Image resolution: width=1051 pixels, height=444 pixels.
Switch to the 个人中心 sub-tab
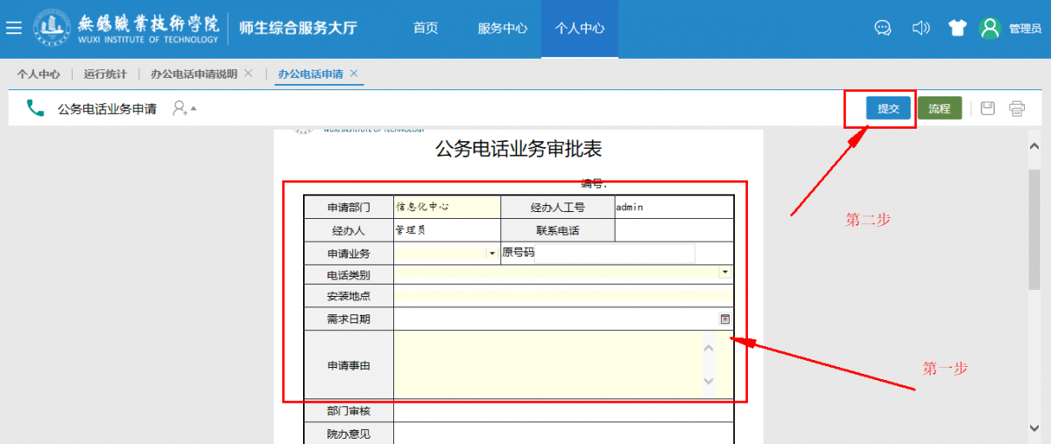(x=39, y=74)
